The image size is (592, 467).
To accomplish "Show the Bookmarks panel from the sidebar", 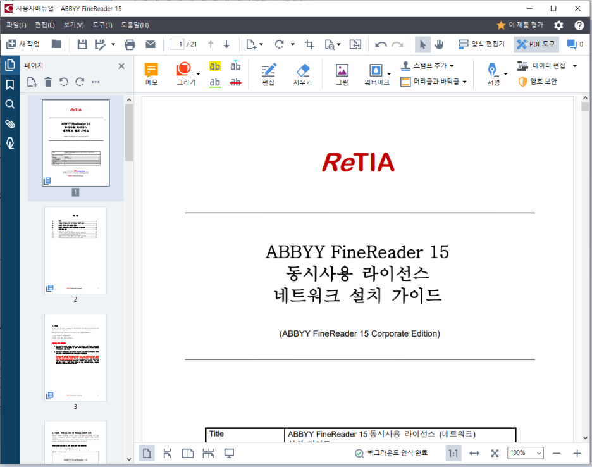I will [x=10, y=85].
